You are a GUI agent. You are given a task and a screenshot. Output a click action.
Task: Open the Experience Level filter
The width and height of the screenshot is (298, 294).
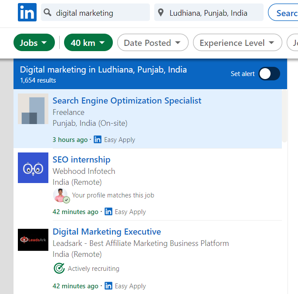(x=237, y=43)
